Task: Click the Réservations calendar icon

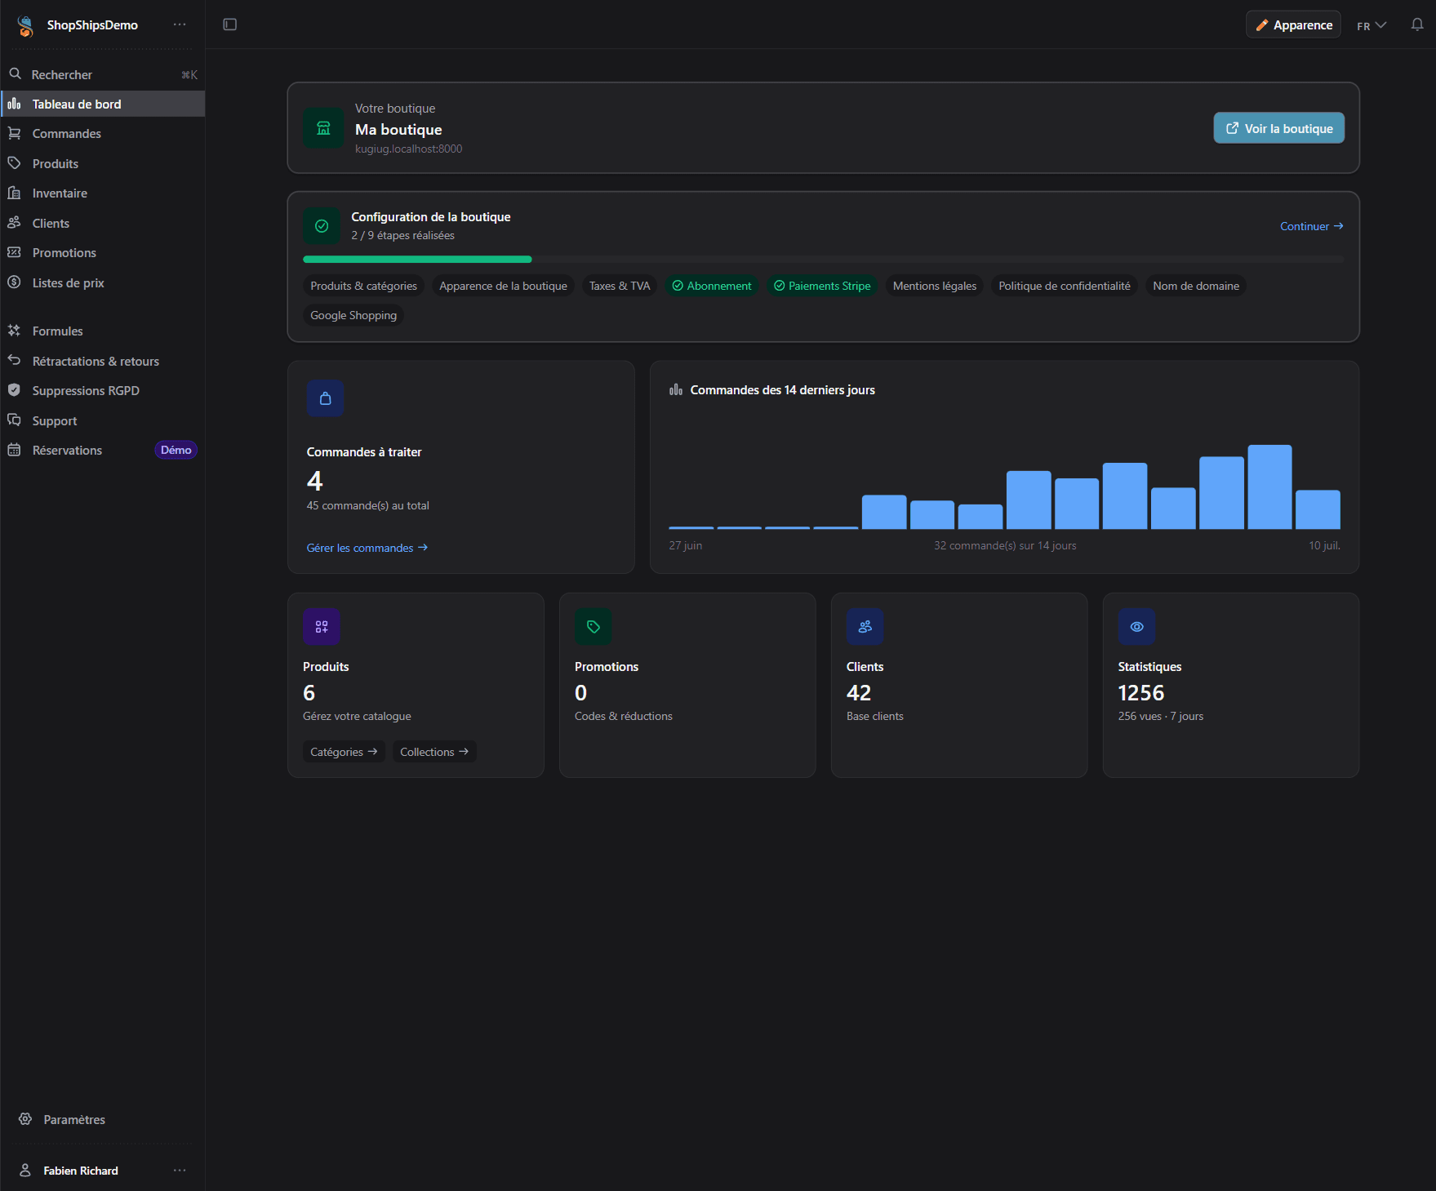Action: tap(14, 450)
